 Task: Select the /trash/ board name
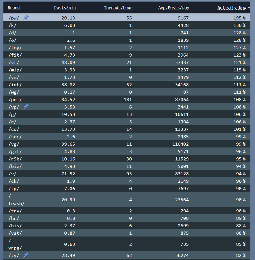16,200
